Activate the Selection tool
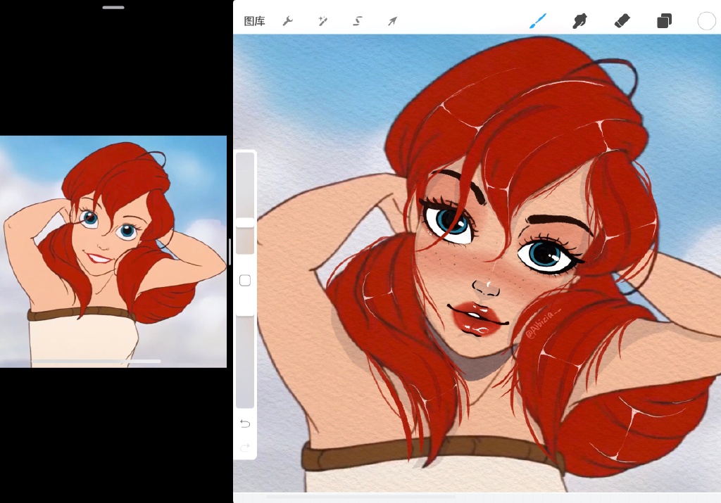 coord(357,21)
